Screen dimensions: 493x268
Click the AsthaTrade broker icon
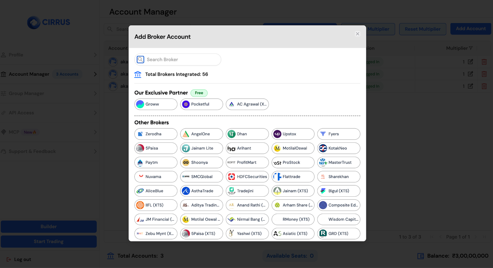click(186, 191)
